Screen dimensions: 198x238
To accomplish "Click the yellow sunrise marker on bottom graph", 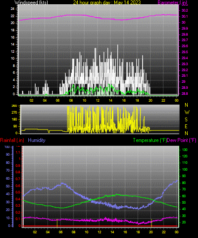I will click(x=57, y=223).
